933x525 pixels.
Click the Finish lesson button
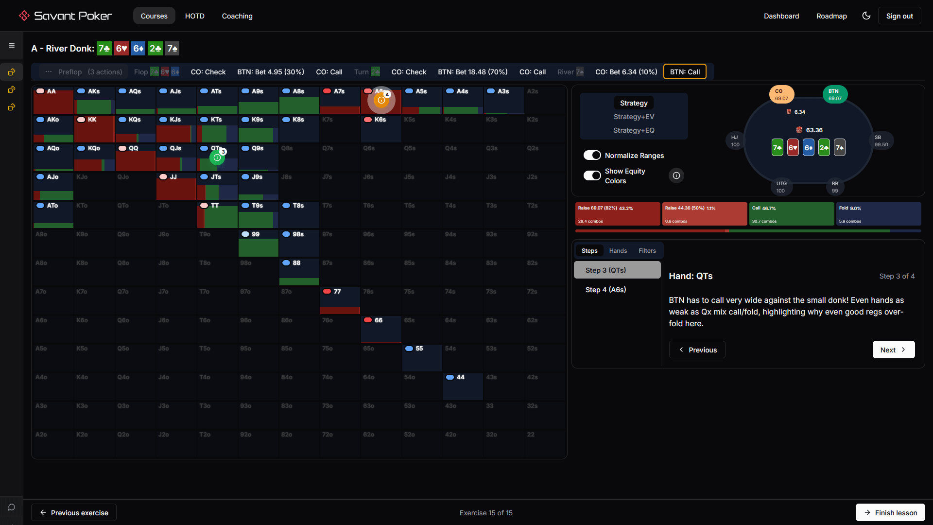pos(890,512)
